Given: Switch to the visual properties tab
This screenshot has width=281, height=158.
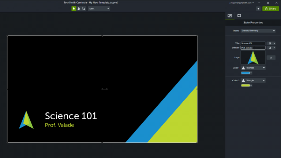Looking at the screenshot, I should [230, 16].
